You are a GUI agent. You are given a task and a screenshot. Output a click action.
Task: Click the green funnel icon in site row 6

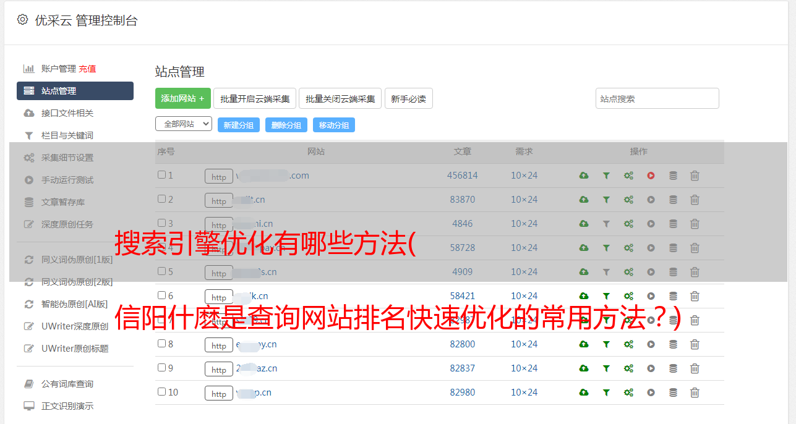click(x=606, y=296)
